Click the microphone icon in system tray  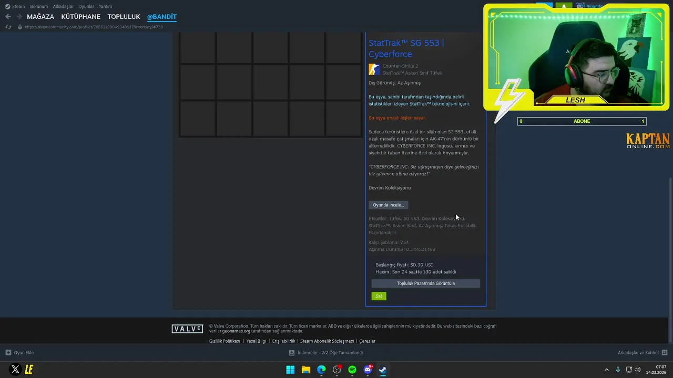coord(618,370)
